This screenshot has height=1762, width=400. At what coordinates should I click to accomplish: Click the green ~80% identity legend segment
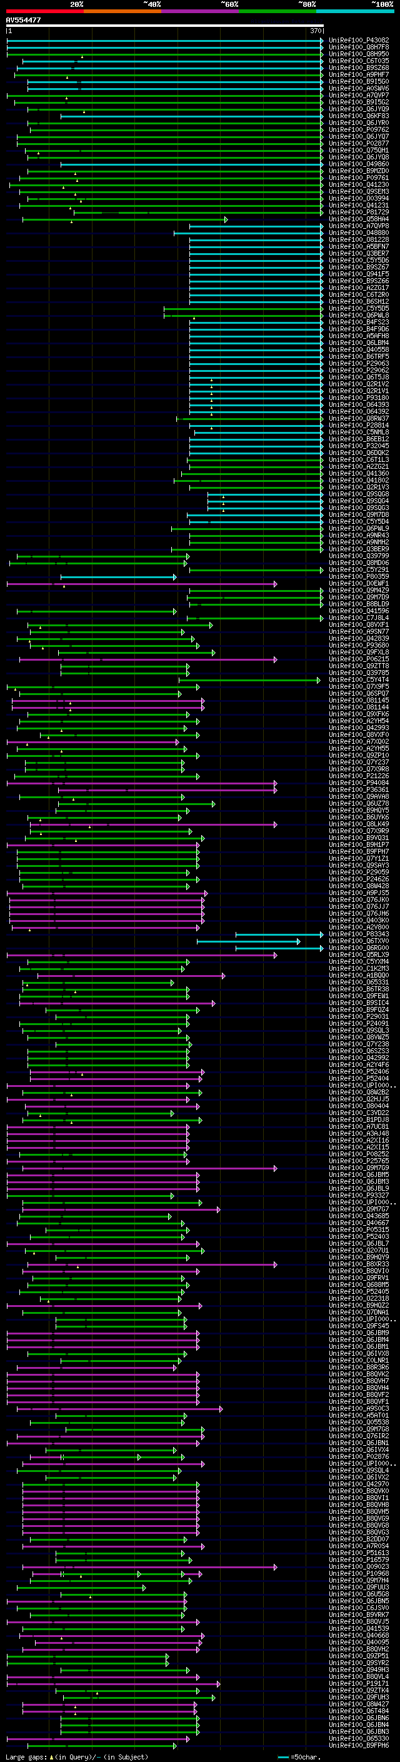[x=277, y=11]
